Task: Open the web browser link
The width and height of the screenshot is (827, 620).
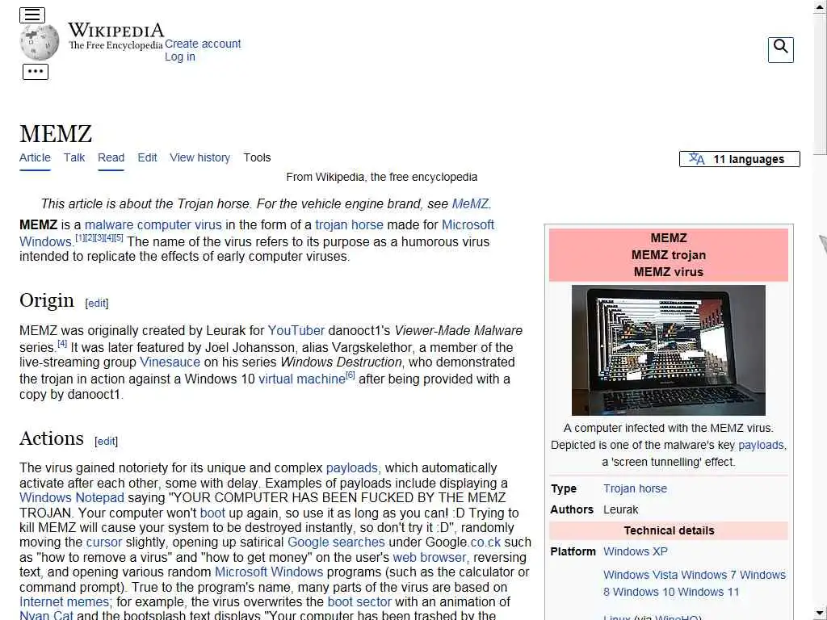Action: point(430,557)
